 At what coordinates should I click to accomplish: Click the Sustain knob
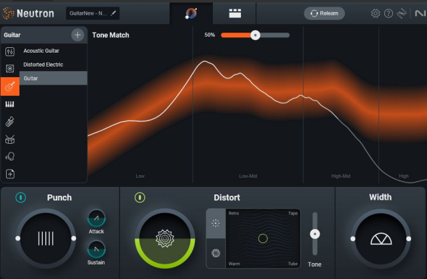96,249
